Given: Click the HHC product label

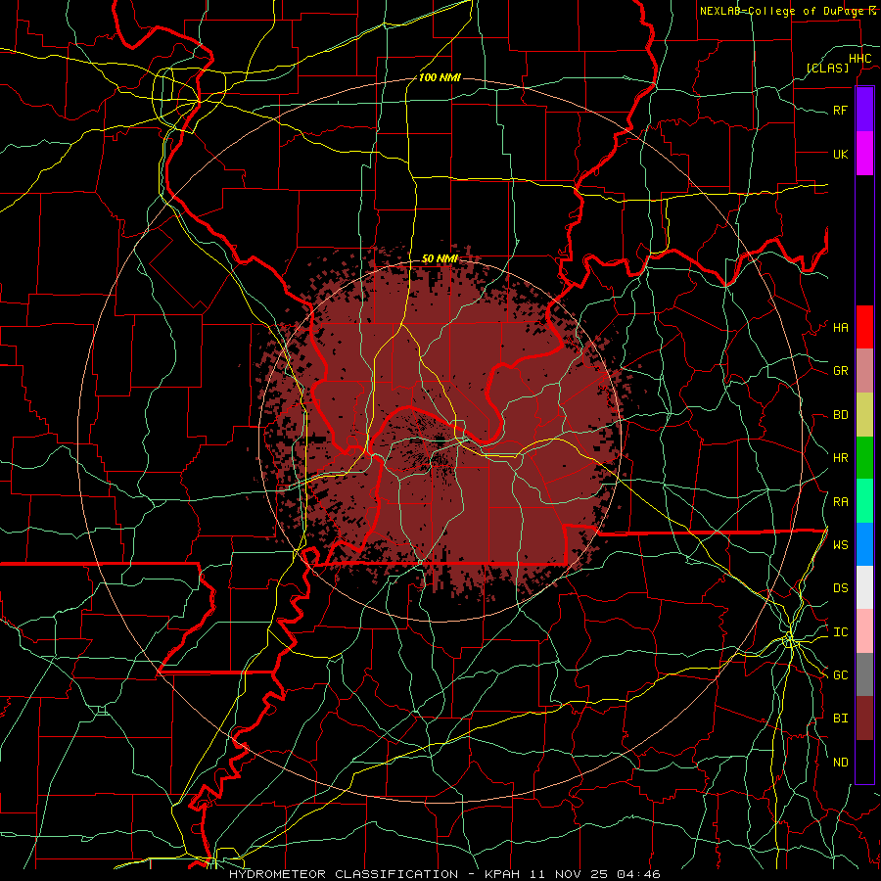Looking at the screenshot, I should pos(859,59).
